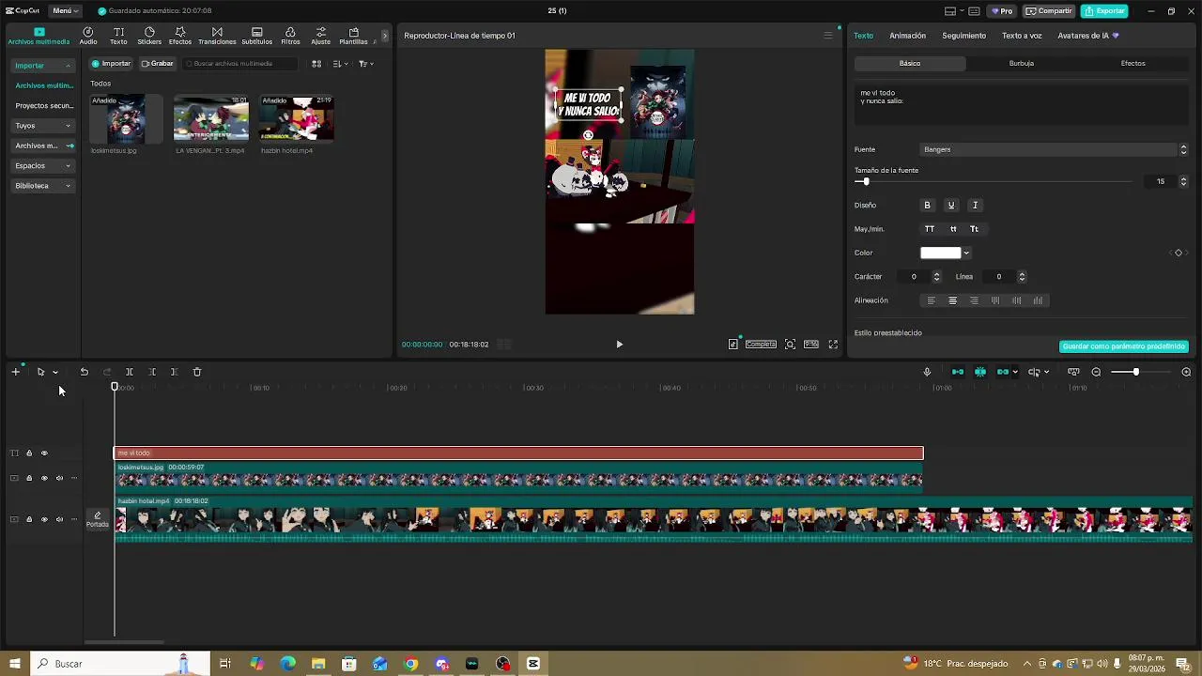Expand the Importar sidebar section
Screen dimensions: 1202x676
[43, 66]
